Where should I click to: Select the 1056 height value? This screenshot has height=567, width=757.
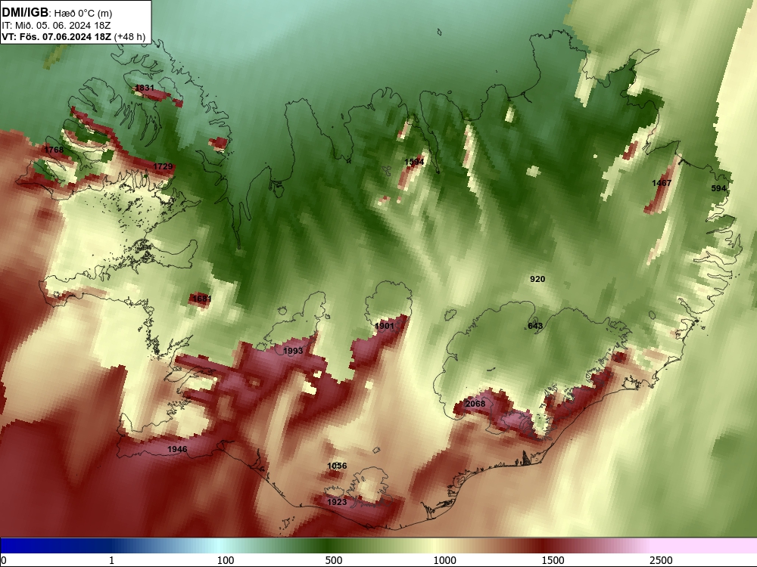(x=337, y=465)
